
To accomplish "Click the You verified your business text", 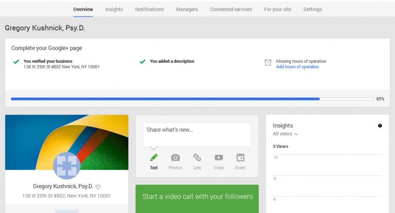I will pyautogui.click(x=48, y=61).
